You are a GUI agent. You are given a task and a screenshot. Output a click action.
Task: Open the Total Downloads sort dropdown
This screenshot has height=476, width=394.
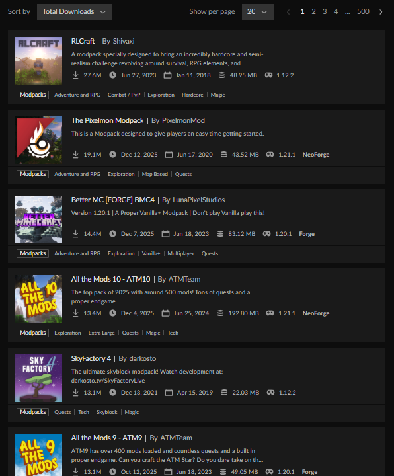pos(74,12)
